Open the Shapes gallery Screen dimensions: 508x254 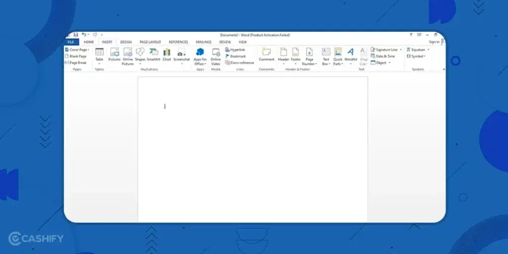pyautogui.click(x=140, y=57)
